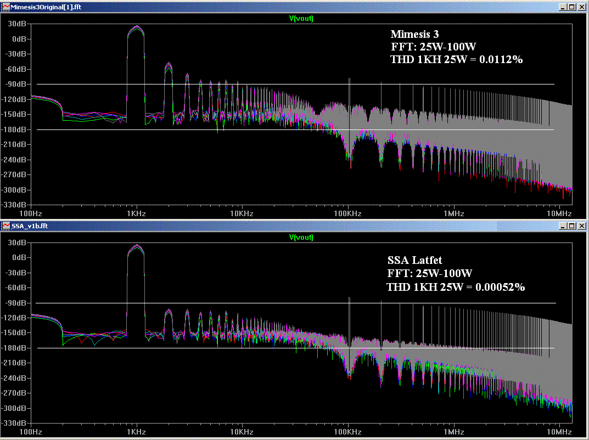
Task: Minimize the SSA_v1b.fft window
Action: [x=562, y=226]
